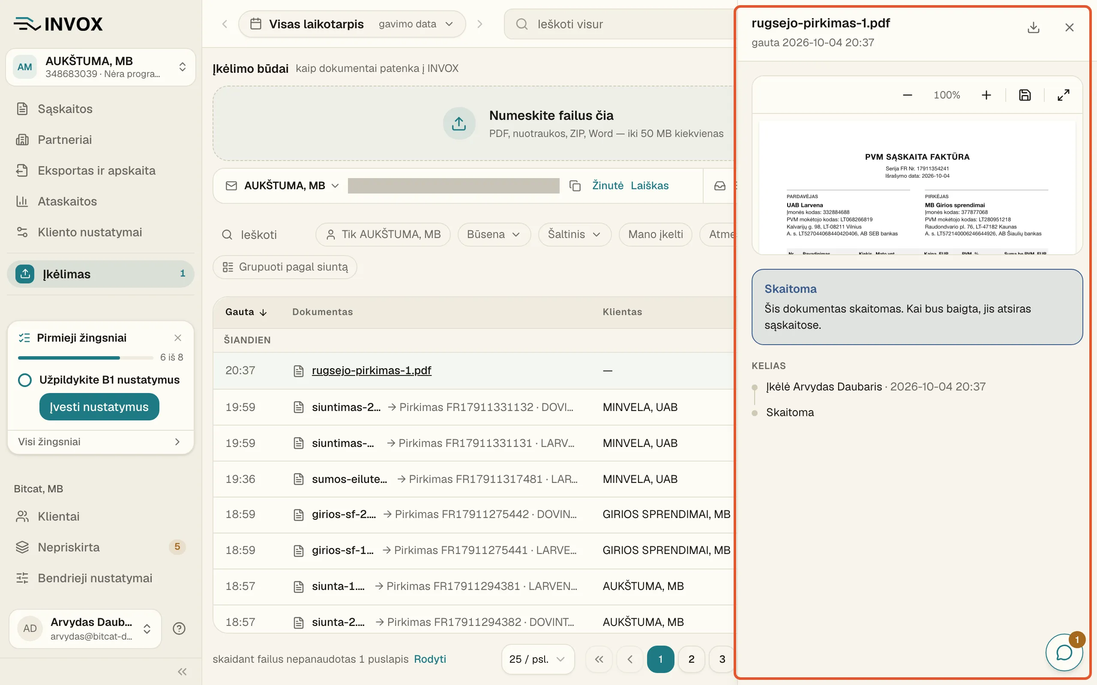Dismiss the Pirmieji žingsniai card
Screen dimensions: 1097x685
(178, 338)
